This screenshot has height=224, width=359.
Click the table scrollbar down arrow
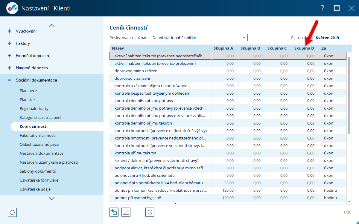point(349,202)
